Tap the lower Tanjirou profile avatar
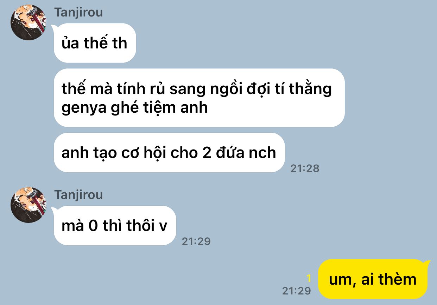The image size is (437, 305). pyautogui.click(x=29, y=205)
